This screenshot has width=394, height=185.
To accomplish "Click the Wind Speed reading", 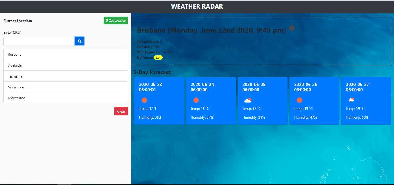I will (155, 52).
